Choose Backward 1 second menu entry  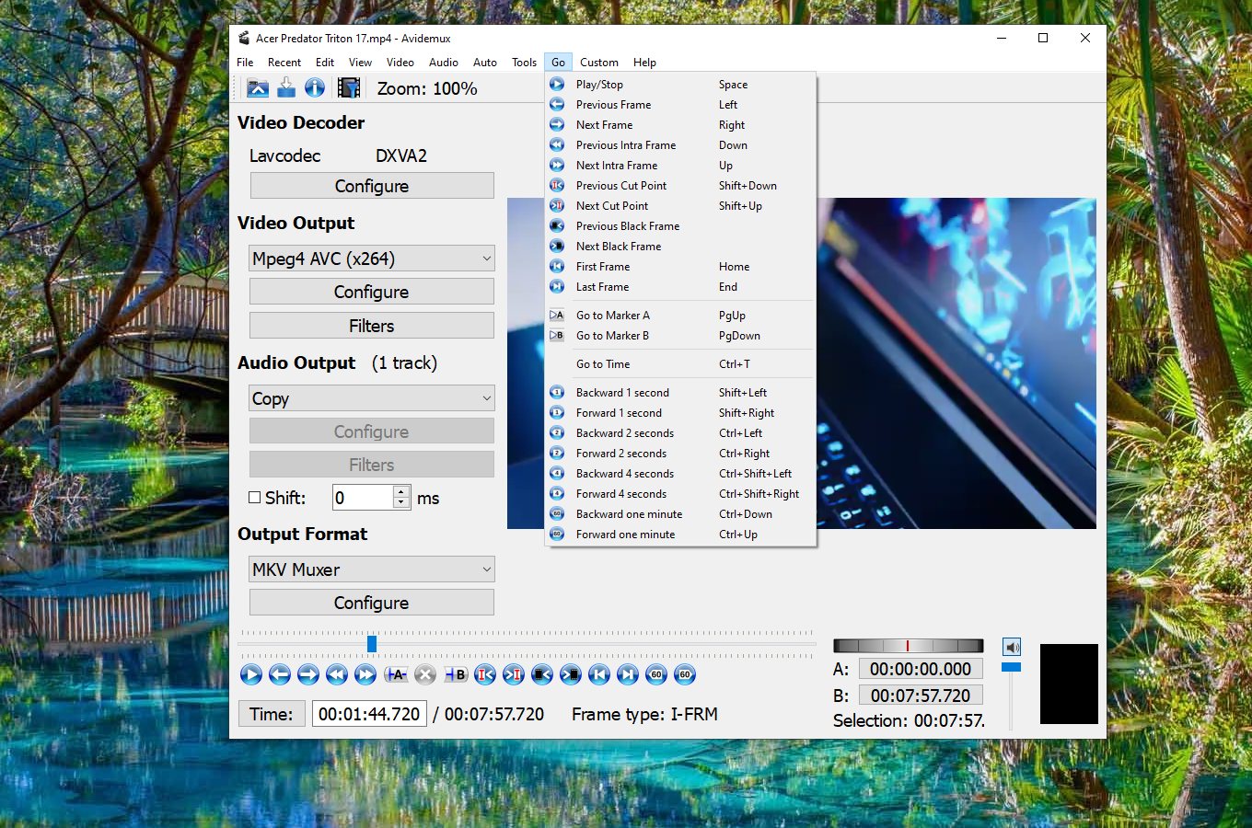pyautogui.click(x=680, y=393)
